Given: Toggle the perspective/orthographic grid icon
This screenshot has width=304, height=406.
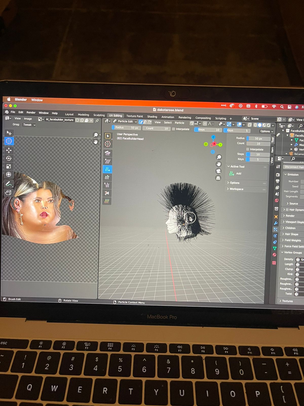Looking at the screenshot, I should click(x=218, y=178).
